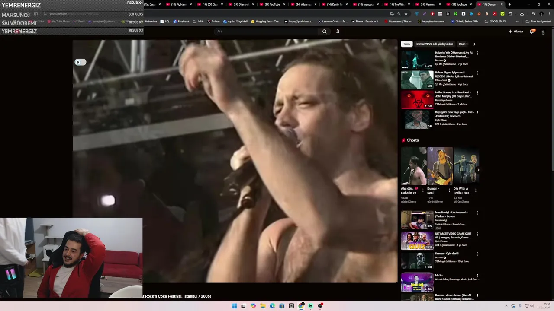Expand the hidden bookmarks overflow chevron
Image resolution: width=554 pixels, height=311 pixels.
pyautogui.click(x=517, y=22)
